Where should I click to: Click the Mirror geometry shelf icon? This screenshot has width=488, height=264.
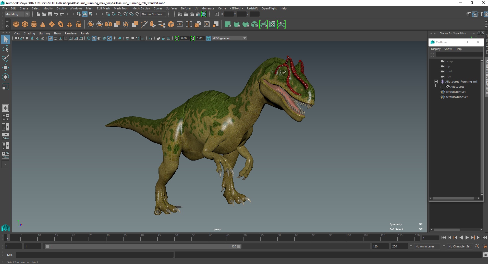pyautogui.click(x=108, y=24)
